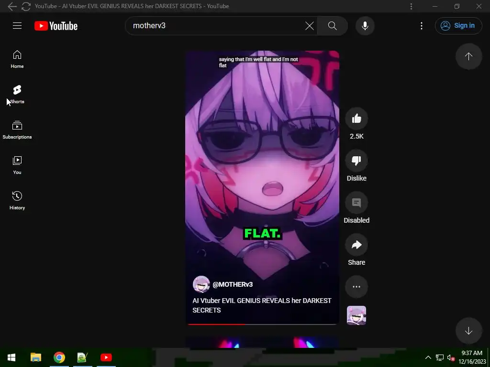Open more actions ellipsis on the Short
490x367 pixels.
point(356,287)
